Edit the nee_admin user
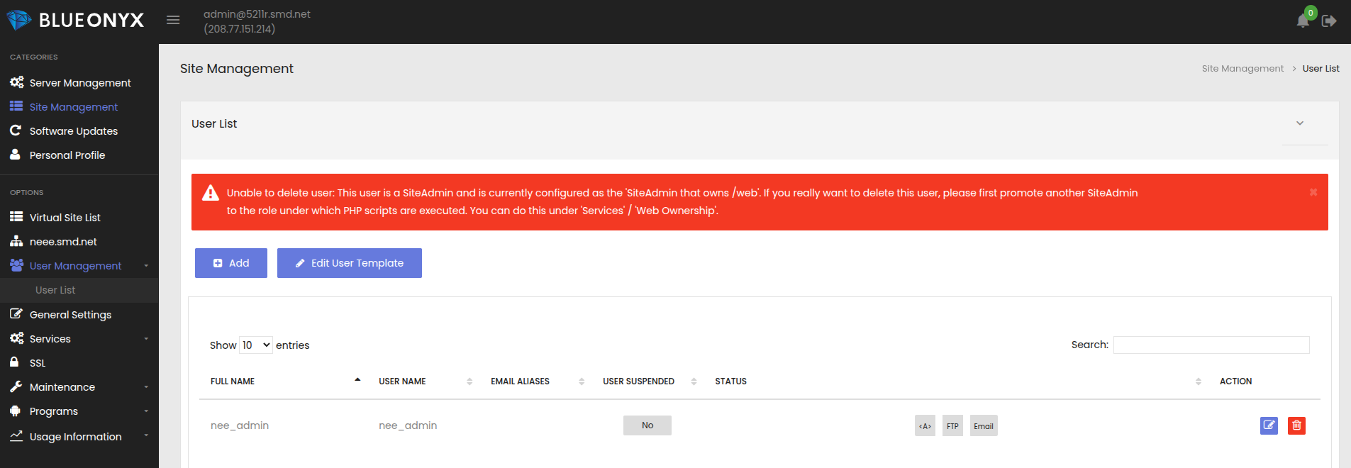This screenshot has width=1351, height=468. 1269,425
